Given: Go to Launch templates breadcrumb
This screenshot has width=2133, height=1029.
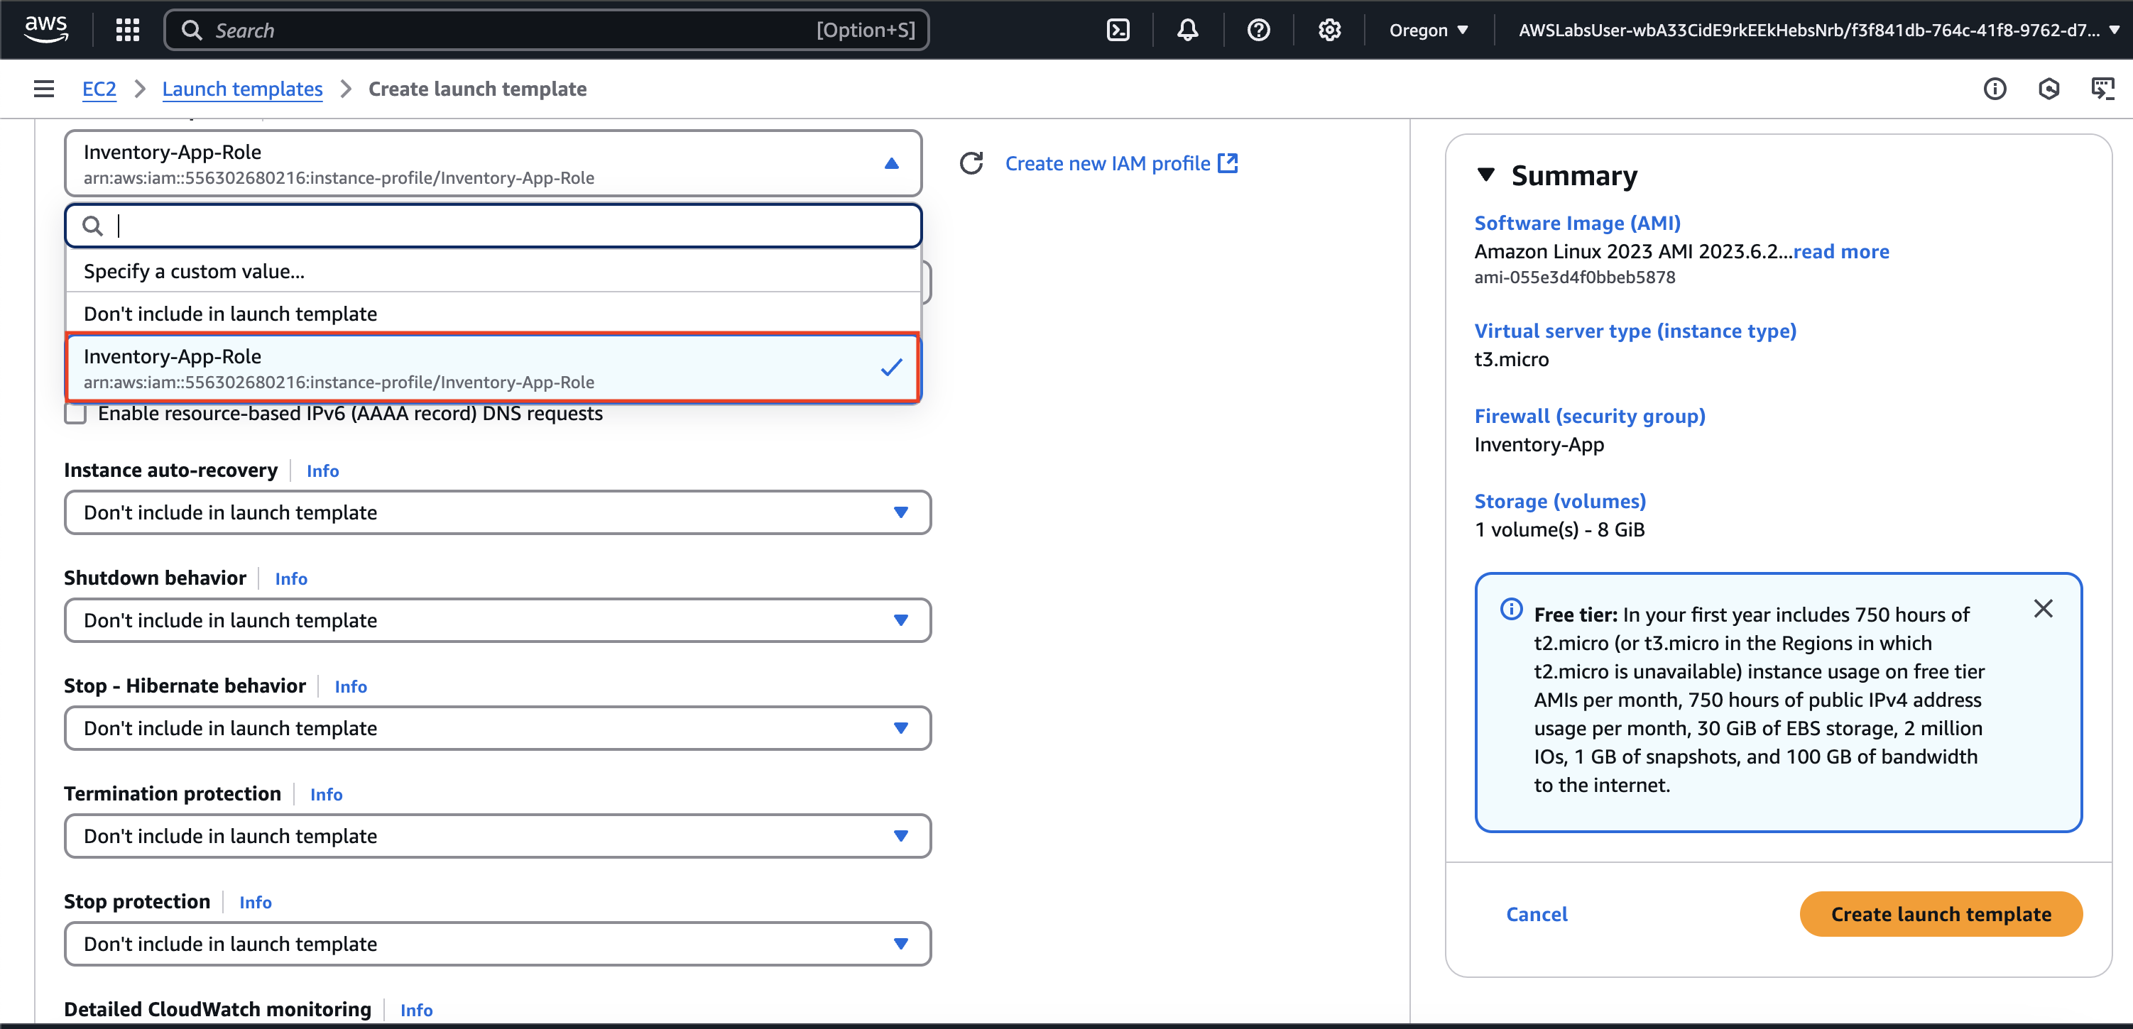Looking at the screenshot, I should [242, 89].
